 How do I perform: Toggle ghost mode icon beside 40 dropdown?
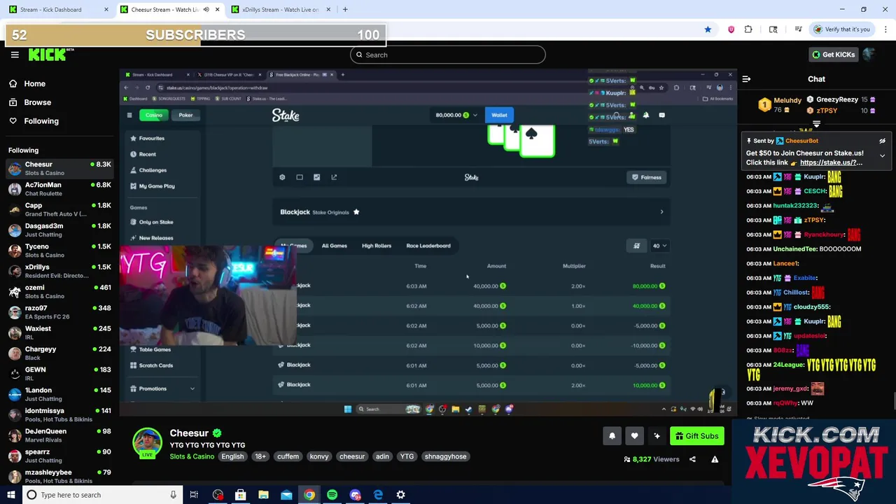(x=636, y=246)
